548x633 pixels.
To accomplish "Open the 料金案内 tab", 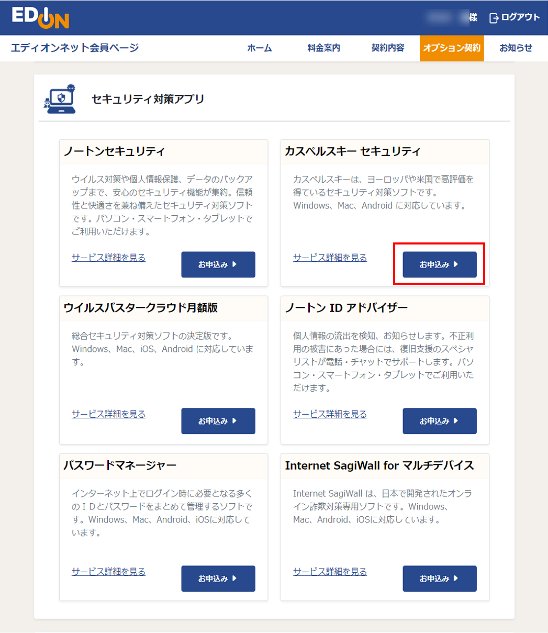I will [324, 48].
